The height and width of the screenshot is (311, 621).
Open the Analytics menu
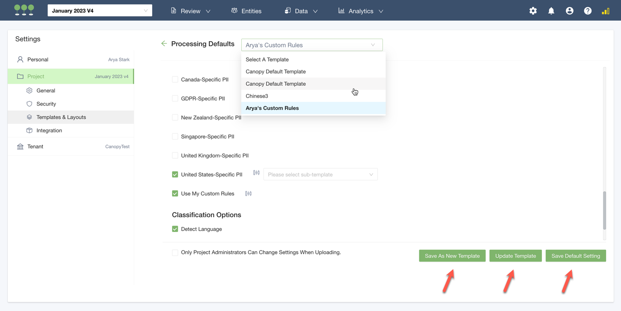(x=361, y=11)
